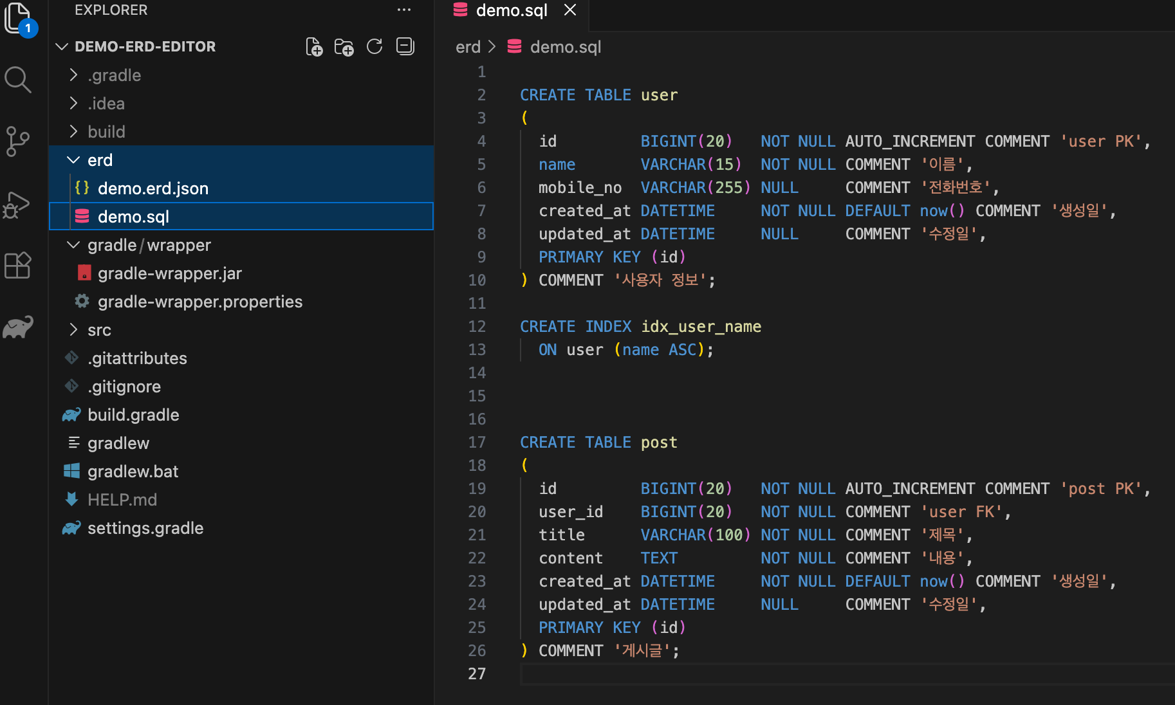The height and width of the screenshot is (705, 1175).
Task: Collapse the erd folder
Action: [x=100, y=160]
